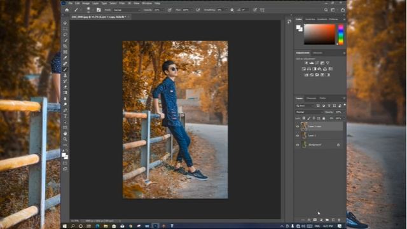Pick a shade in the color field
Screen dimensions: 407x229
tap(319, 34)
